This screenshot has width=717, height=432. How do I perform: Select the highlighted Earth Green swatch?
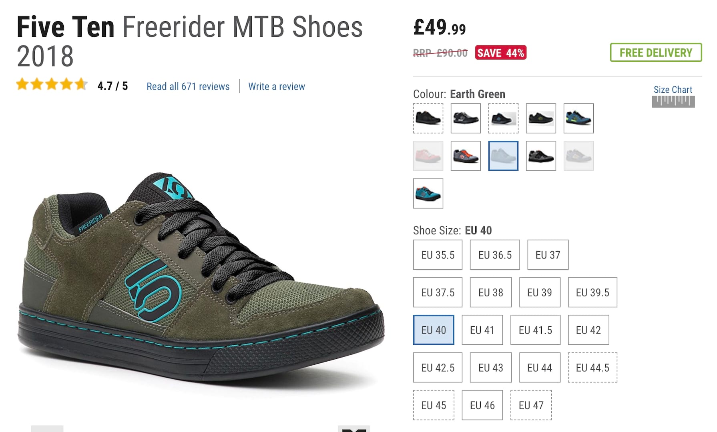pos(503,156)
